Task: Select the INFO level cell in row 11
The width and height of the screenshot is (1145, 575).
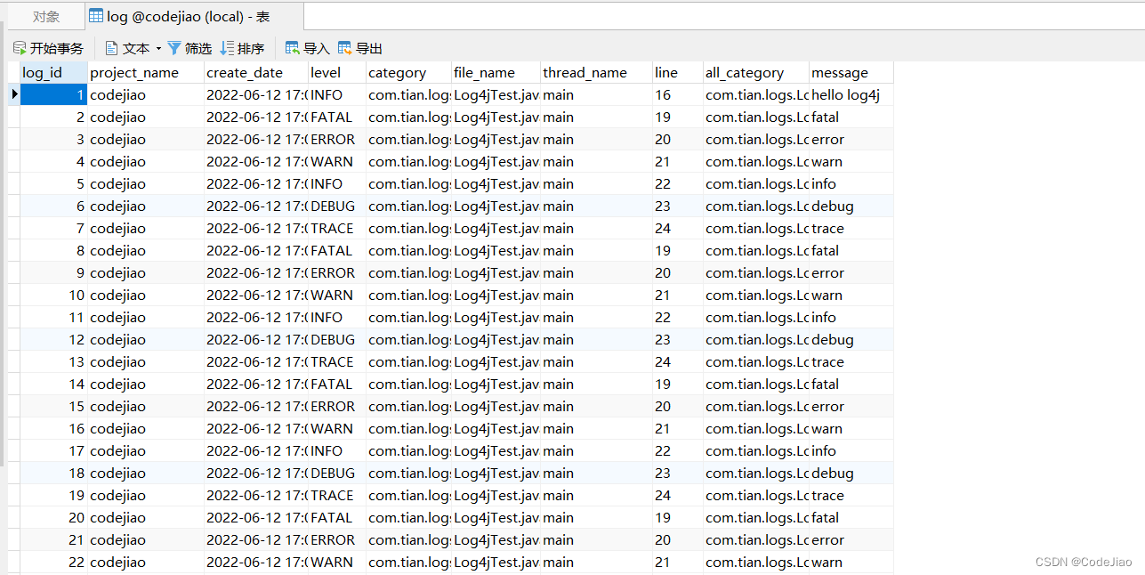Action: point(336,317)
